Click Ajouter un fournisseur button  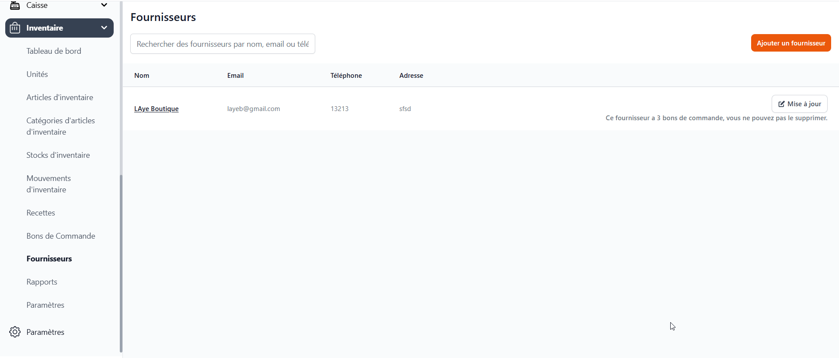790,43
